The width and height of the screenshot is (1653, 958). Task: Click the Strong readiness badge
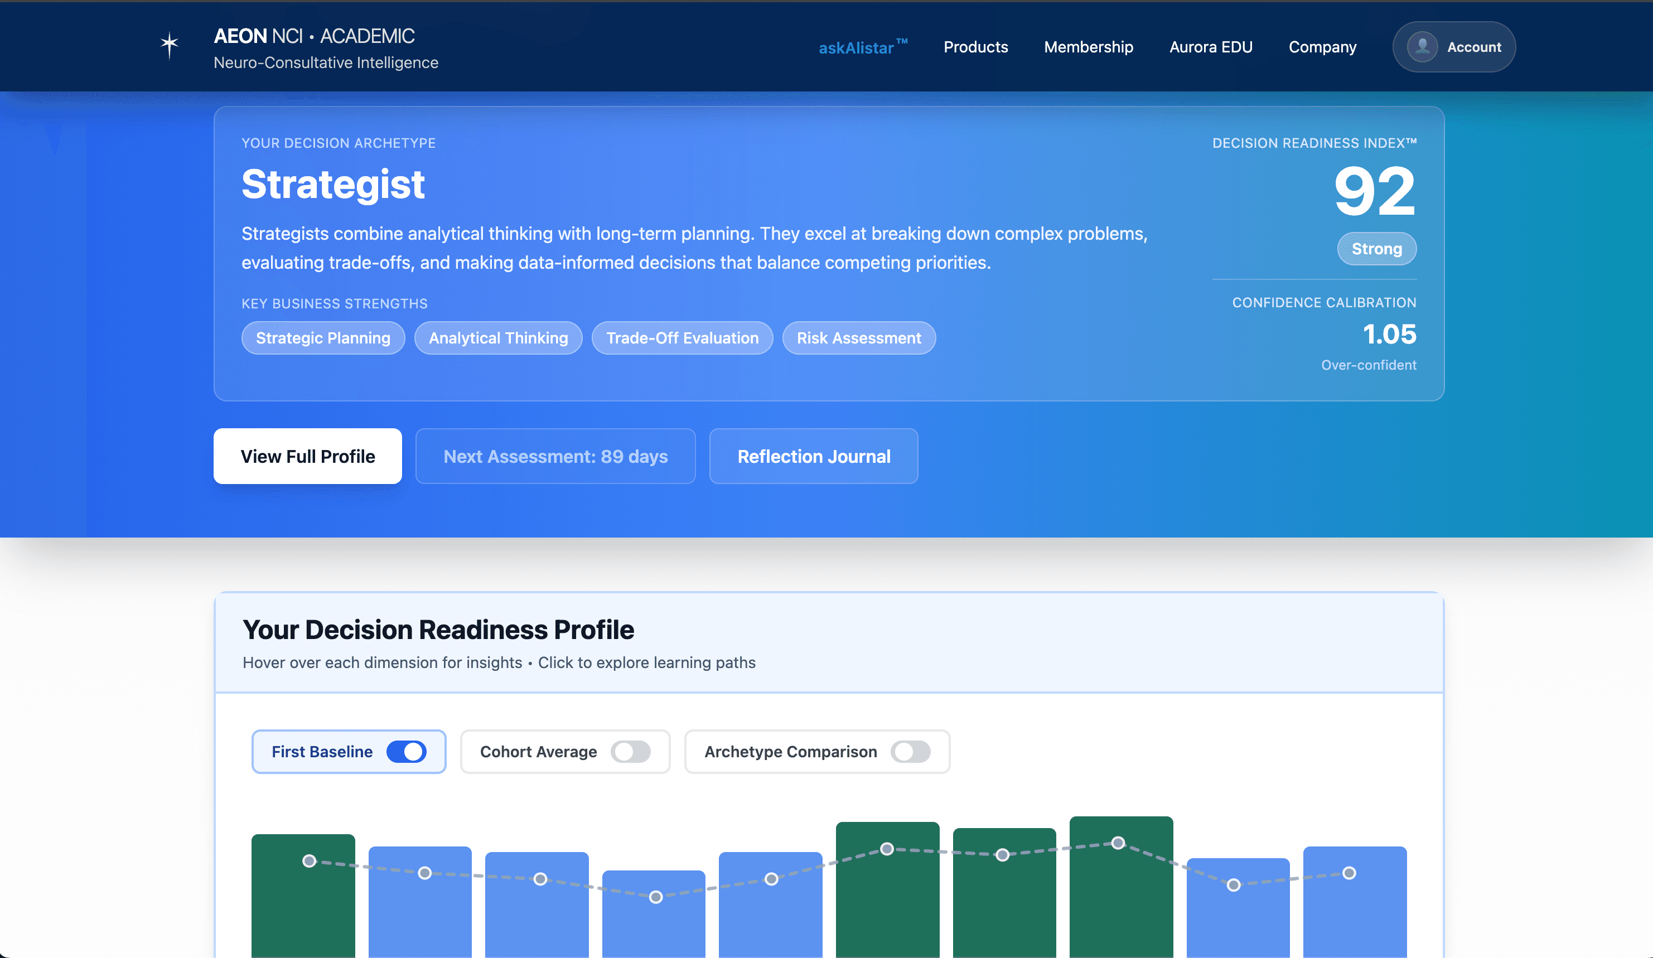pos(1376,249)
